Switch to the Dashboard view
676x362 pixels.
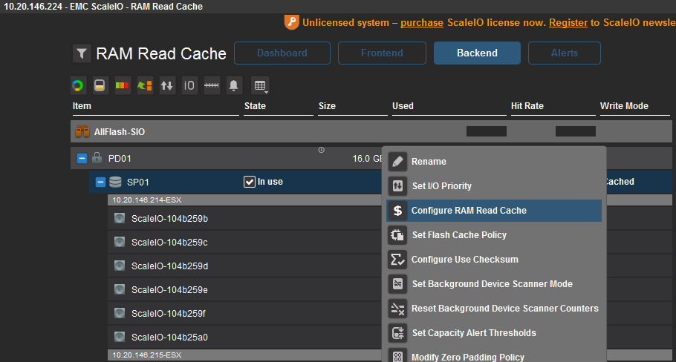click(282, 53)
